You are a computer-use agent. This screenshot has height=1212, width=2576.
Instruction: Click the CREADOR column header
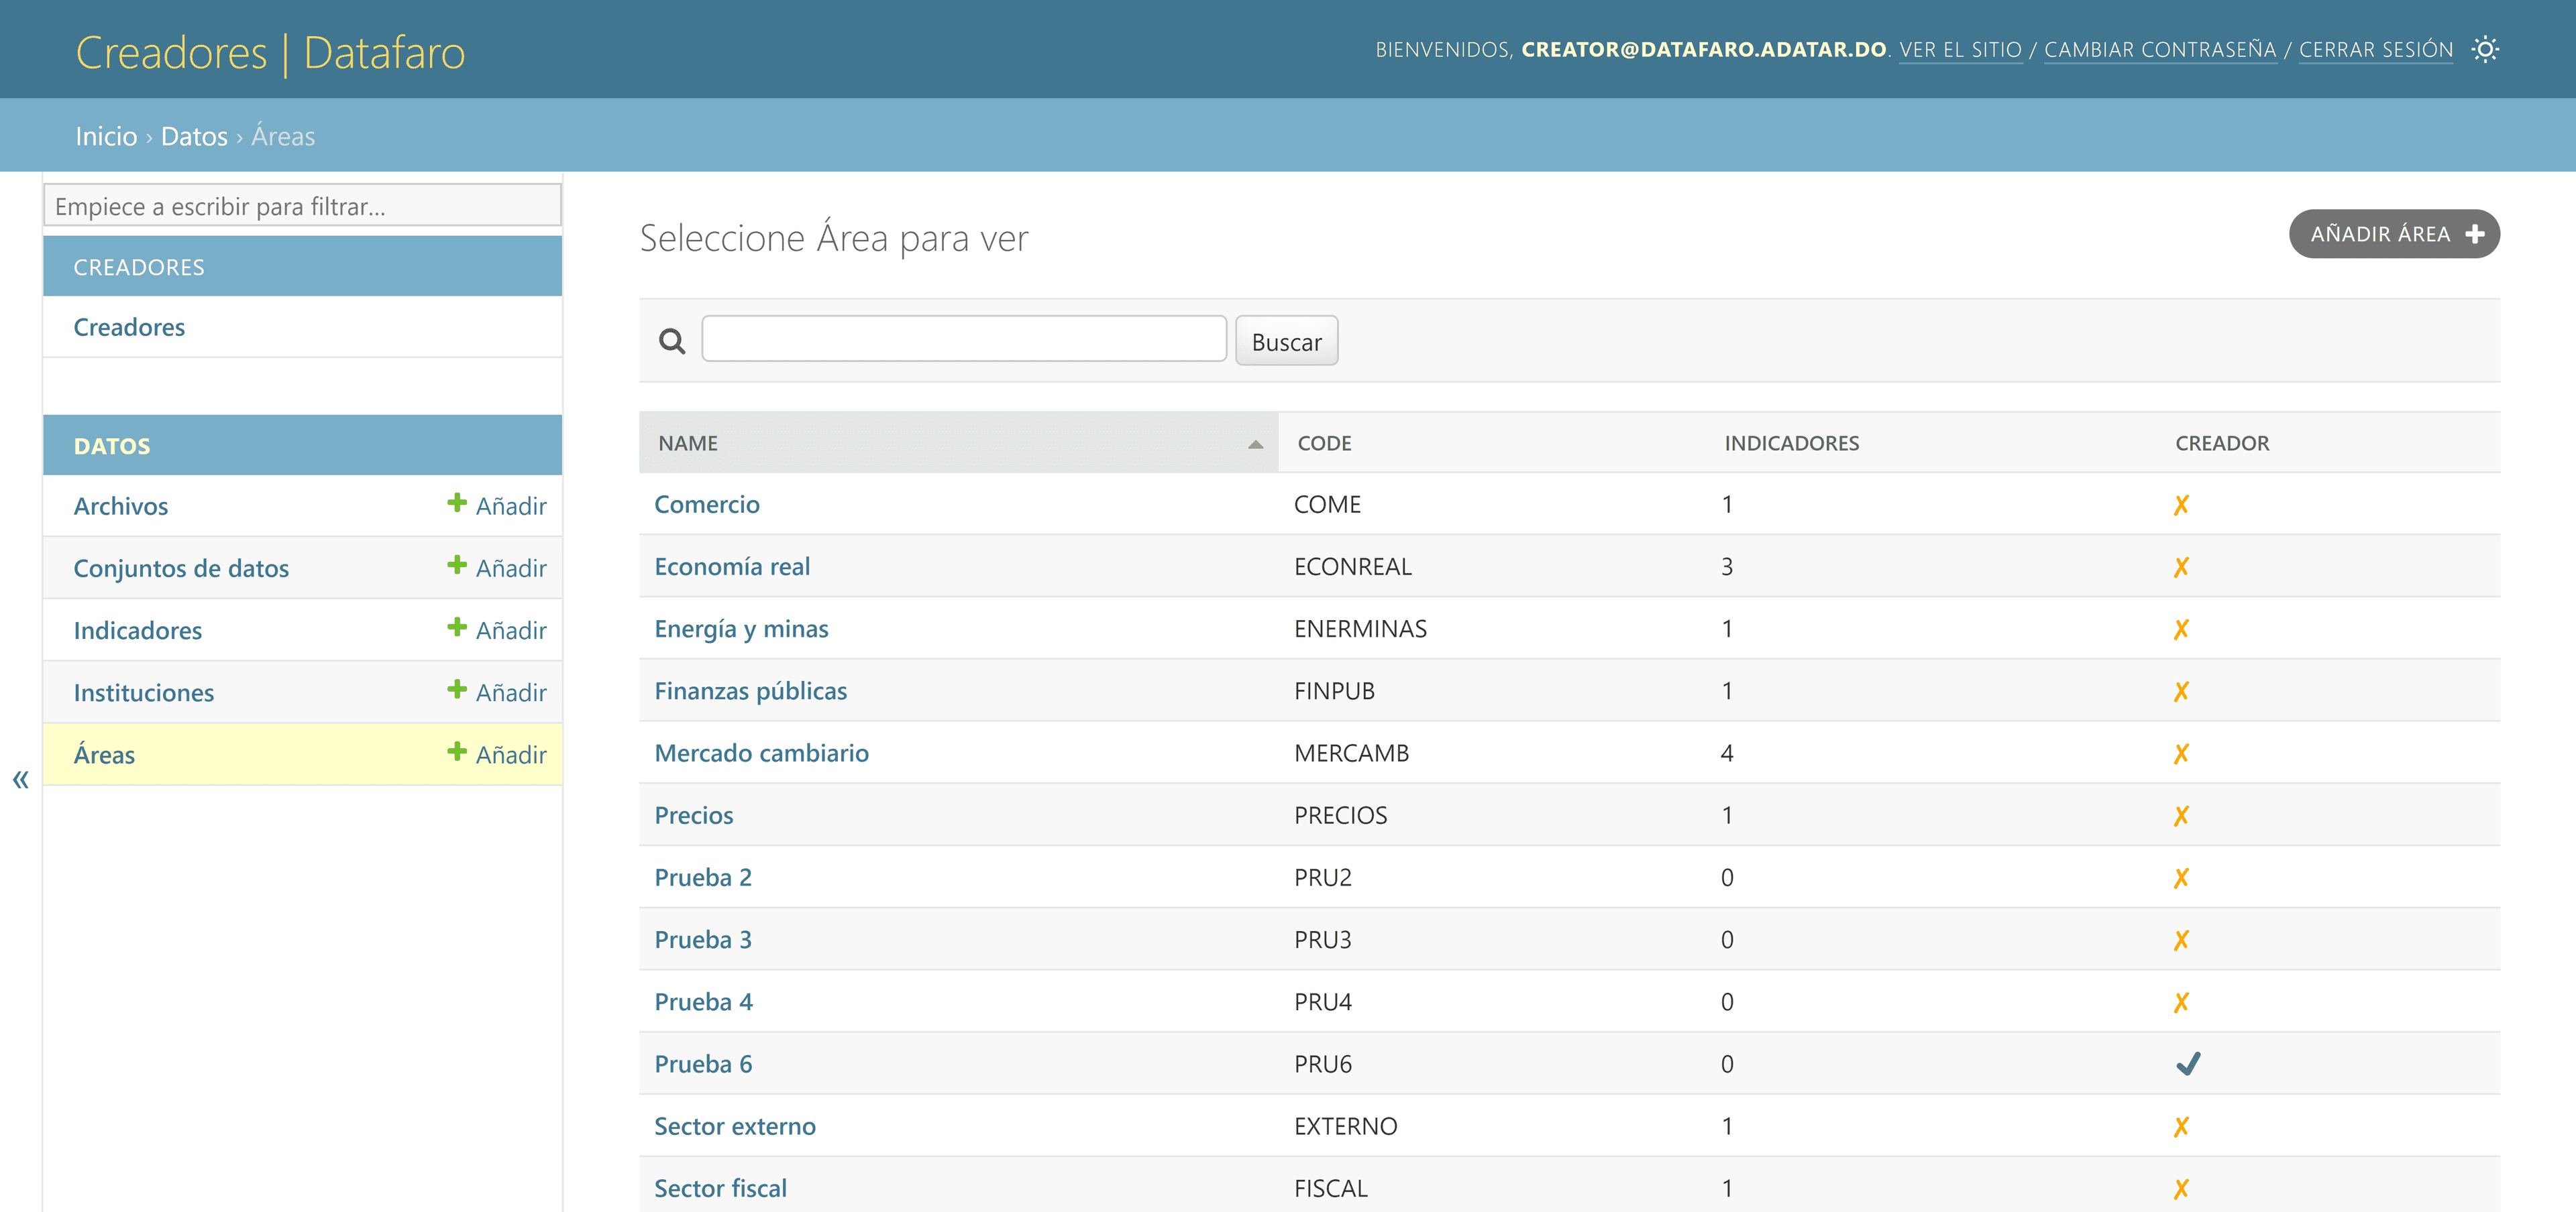coord(2222,442)
